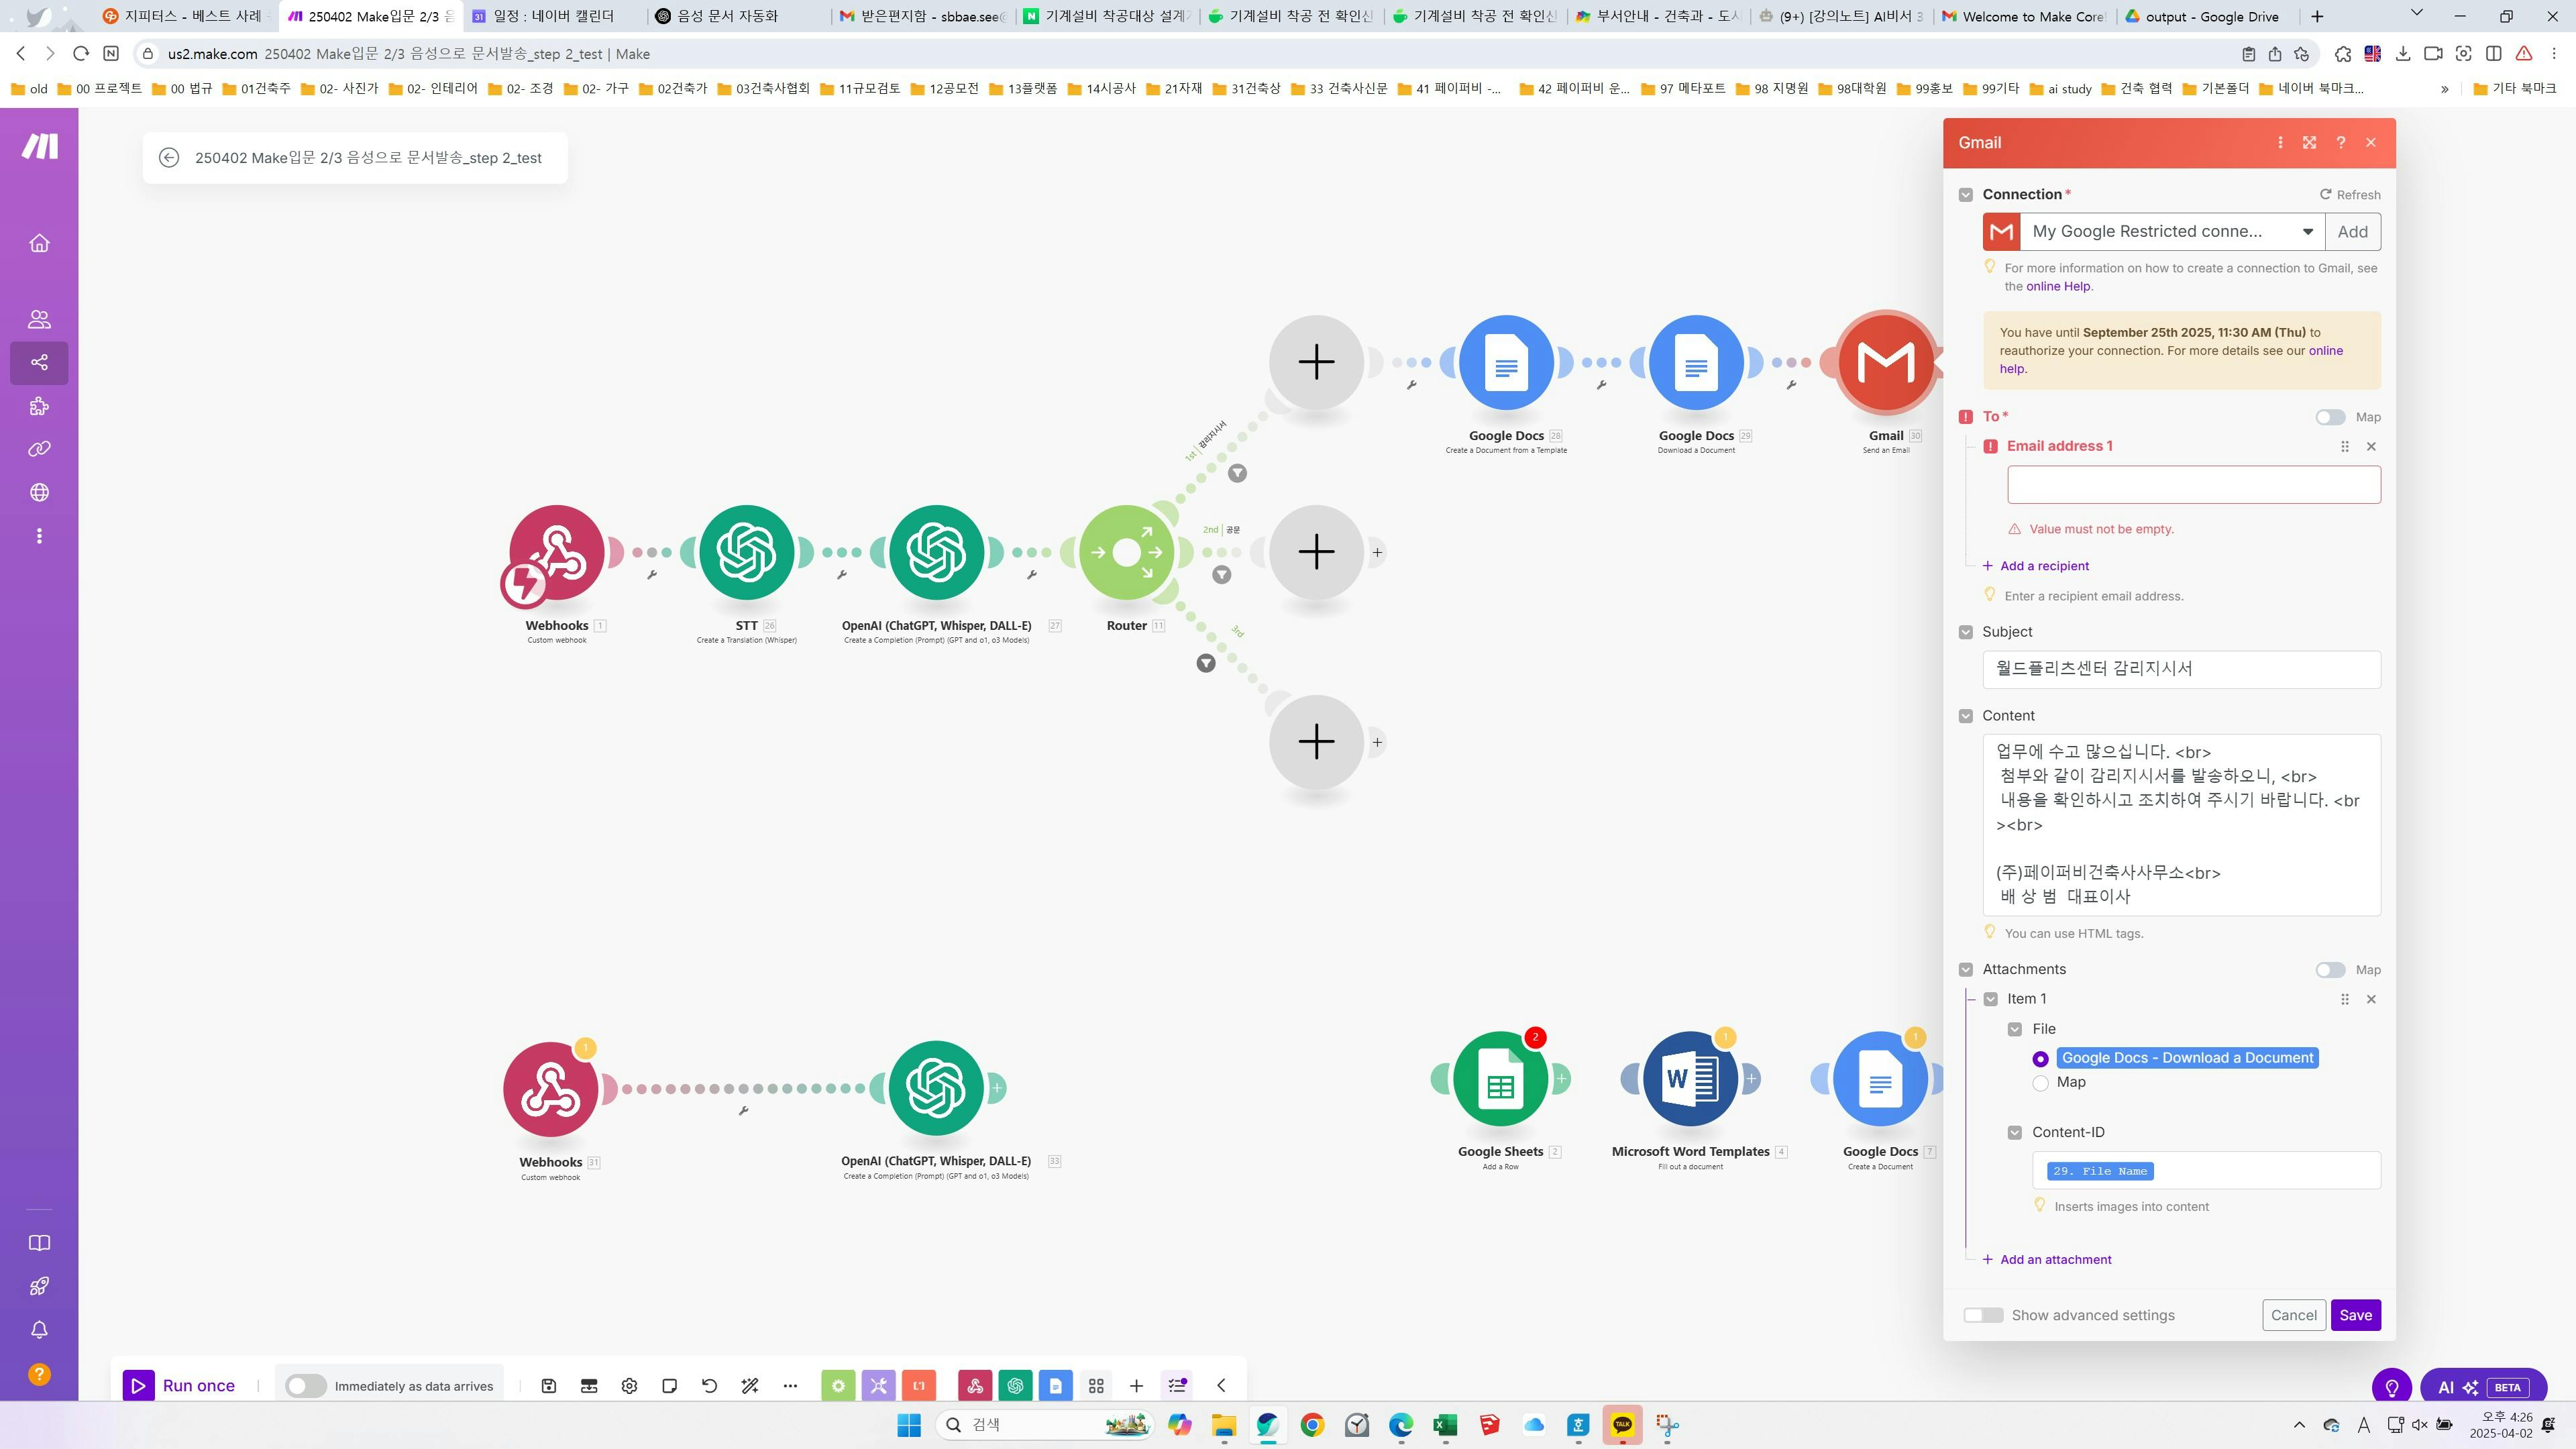The image size is (2576, 1449).
Task: Collapse the bottom toolbar with chevron arrow
Action: coord(1221,1386)
